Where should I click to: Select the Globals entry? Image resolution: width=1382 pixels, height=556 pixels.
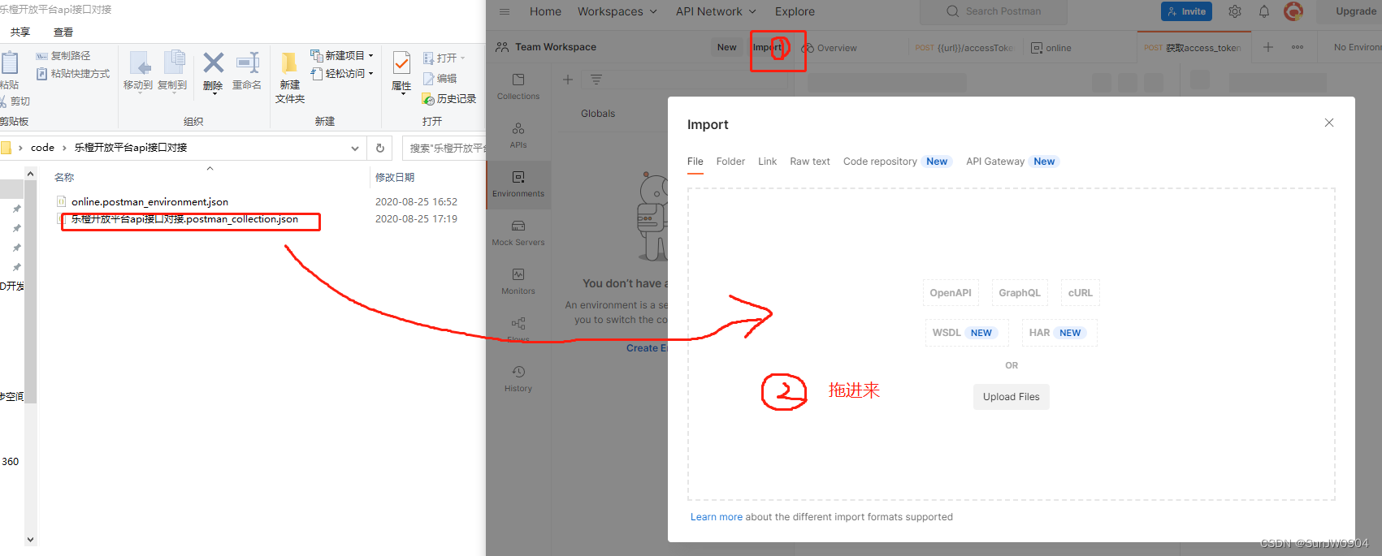click(598, 114)
